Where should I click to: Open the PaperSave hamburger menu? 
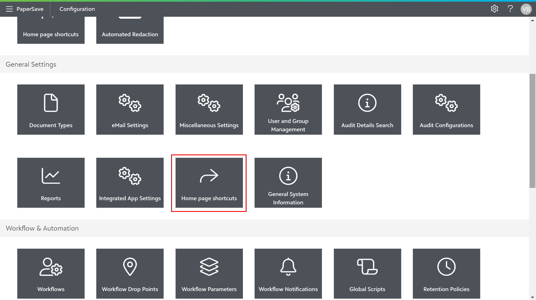tap(9, 9)
